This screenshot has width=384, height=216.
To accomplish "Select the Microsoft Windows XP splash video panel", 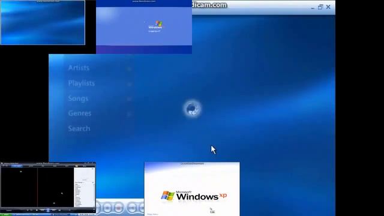I will click(x=192, y=189).
